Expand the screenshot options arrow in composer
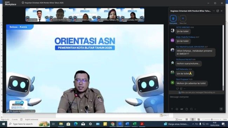The image size is (228, 128). pos(195,109)
